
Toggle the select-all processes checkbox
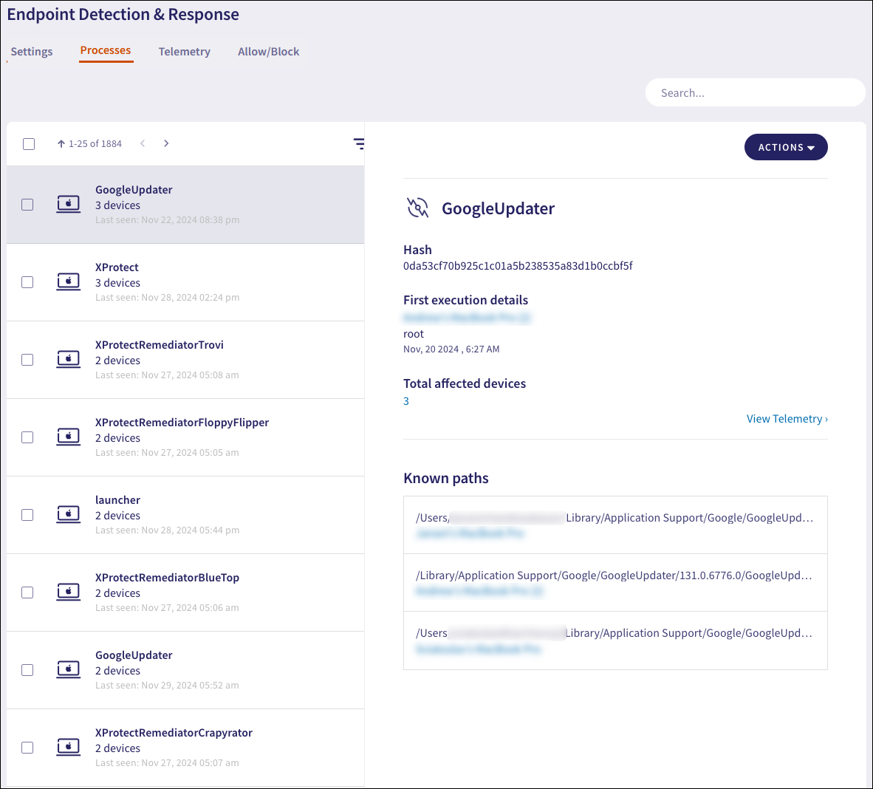29,144
